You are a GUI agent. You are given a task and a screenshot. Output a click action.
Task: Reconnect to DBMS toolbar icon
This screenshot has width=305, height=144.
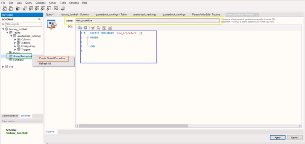(x=63, y=8)
